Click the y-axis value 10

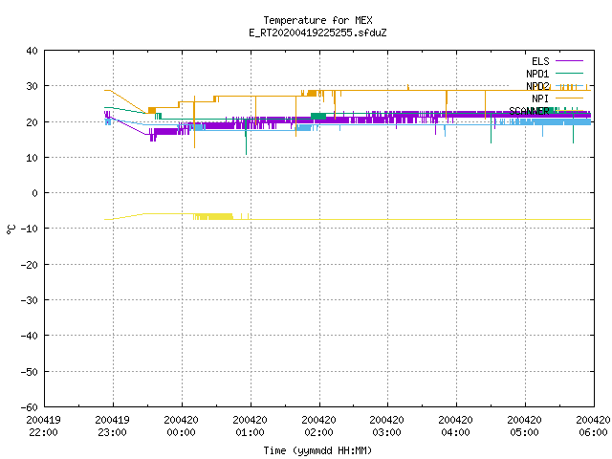[32, 158]
